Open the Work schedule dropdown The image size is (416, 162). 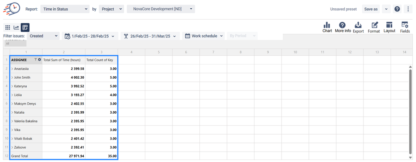tap(203, 36)
